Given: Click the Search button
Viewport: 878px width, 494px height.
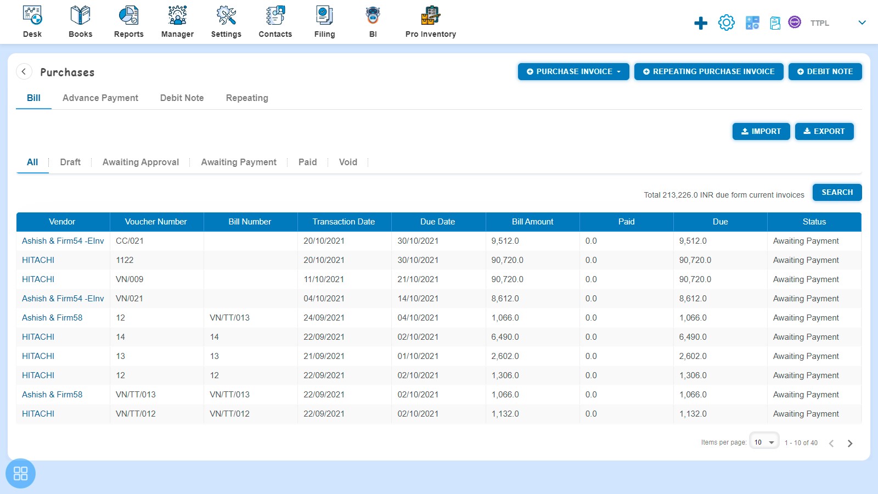Looking at the screenshot, I should (x=837, y=192).
